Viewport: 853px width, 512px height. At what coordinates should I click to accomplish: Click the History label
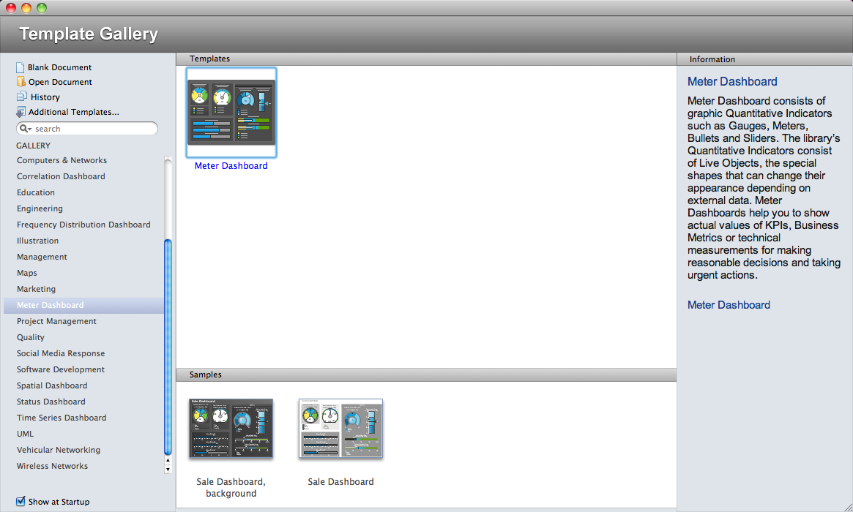(45, 97)
